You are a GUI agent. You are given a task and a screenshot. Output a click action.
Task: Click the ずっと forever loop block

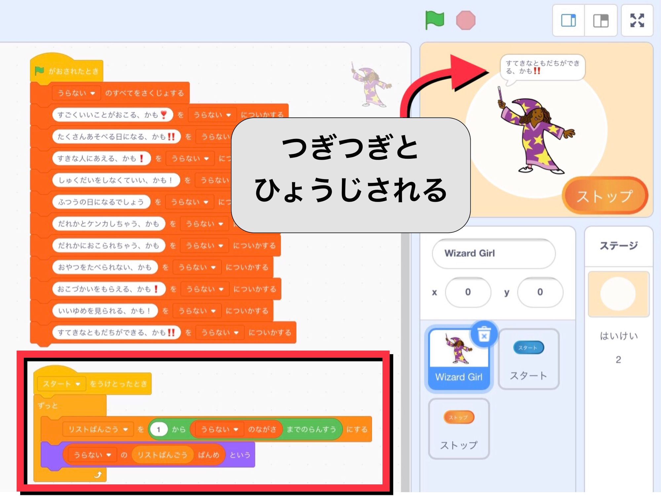click(48, 406)
